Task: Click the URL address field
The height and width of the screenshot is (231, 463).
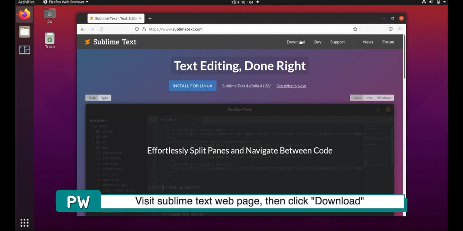Action: point(246,29)
